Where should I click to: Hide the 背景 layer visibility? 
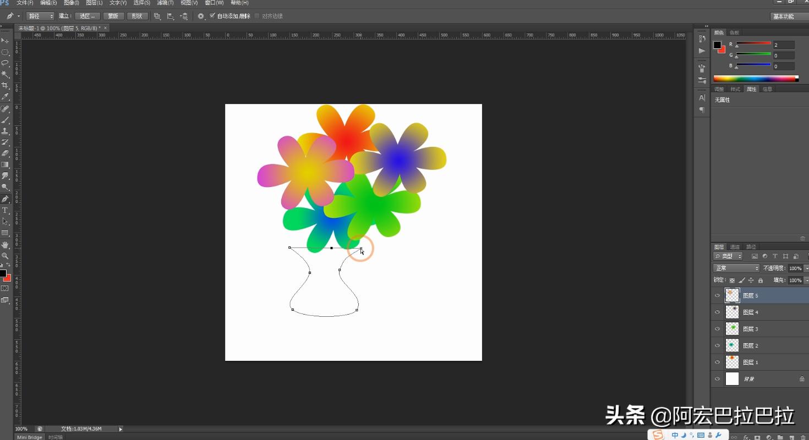point(717,378)
